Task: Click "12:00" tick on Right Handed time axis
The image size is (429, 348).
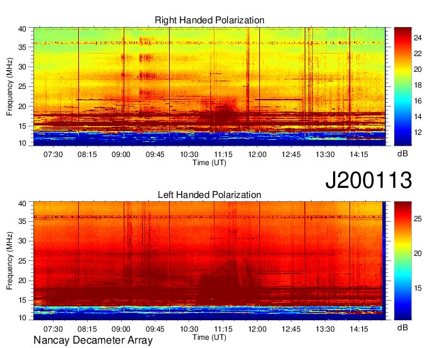Action: [x=257, y=154]
